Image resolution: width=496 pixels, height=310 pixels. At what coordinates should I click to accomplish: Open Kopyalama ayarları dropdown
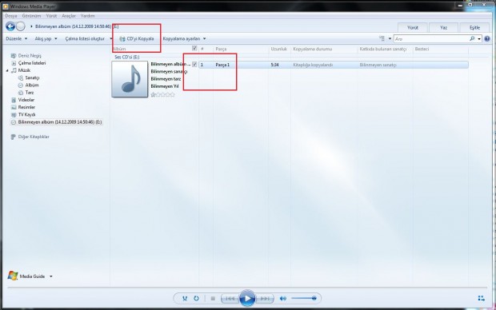(x=184, y=38)
